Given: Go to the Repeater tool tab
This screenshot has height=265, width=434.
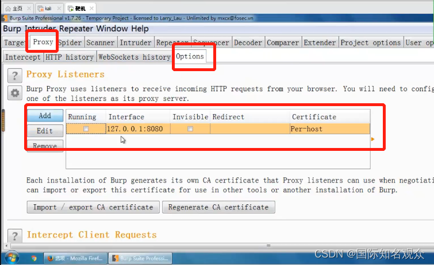Looking at the screenshot, I should (172, 42).
